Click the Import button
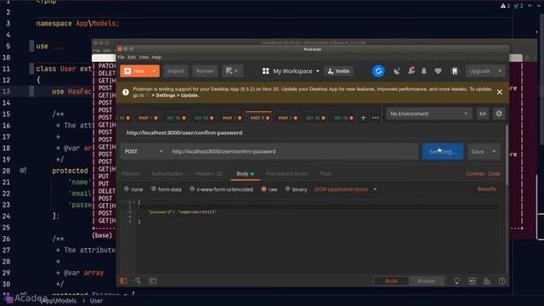544x306 pixels. 176,71
